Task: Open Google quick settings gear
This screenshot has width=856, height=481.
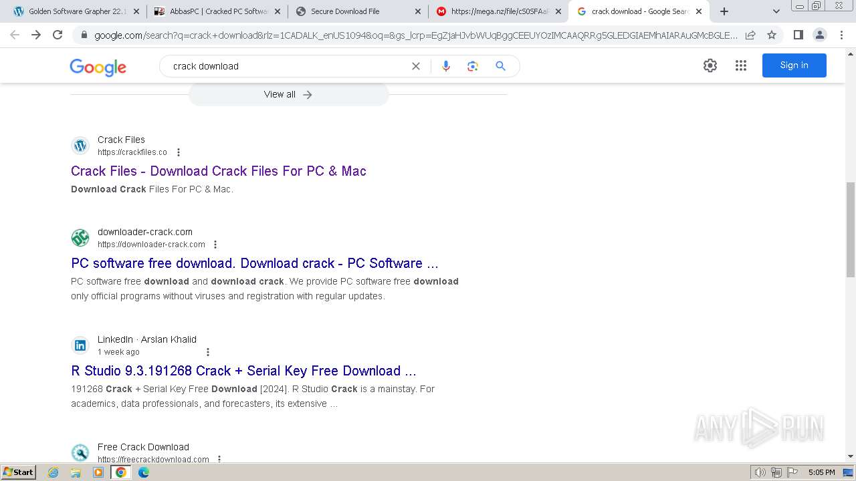Action: (x=710, y=65)
